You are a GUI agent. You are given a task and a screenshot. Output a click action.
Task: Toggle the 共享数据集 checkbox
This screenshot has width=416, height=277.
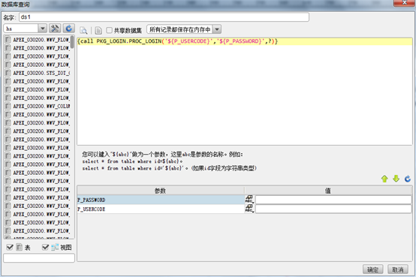coord(109,30)
